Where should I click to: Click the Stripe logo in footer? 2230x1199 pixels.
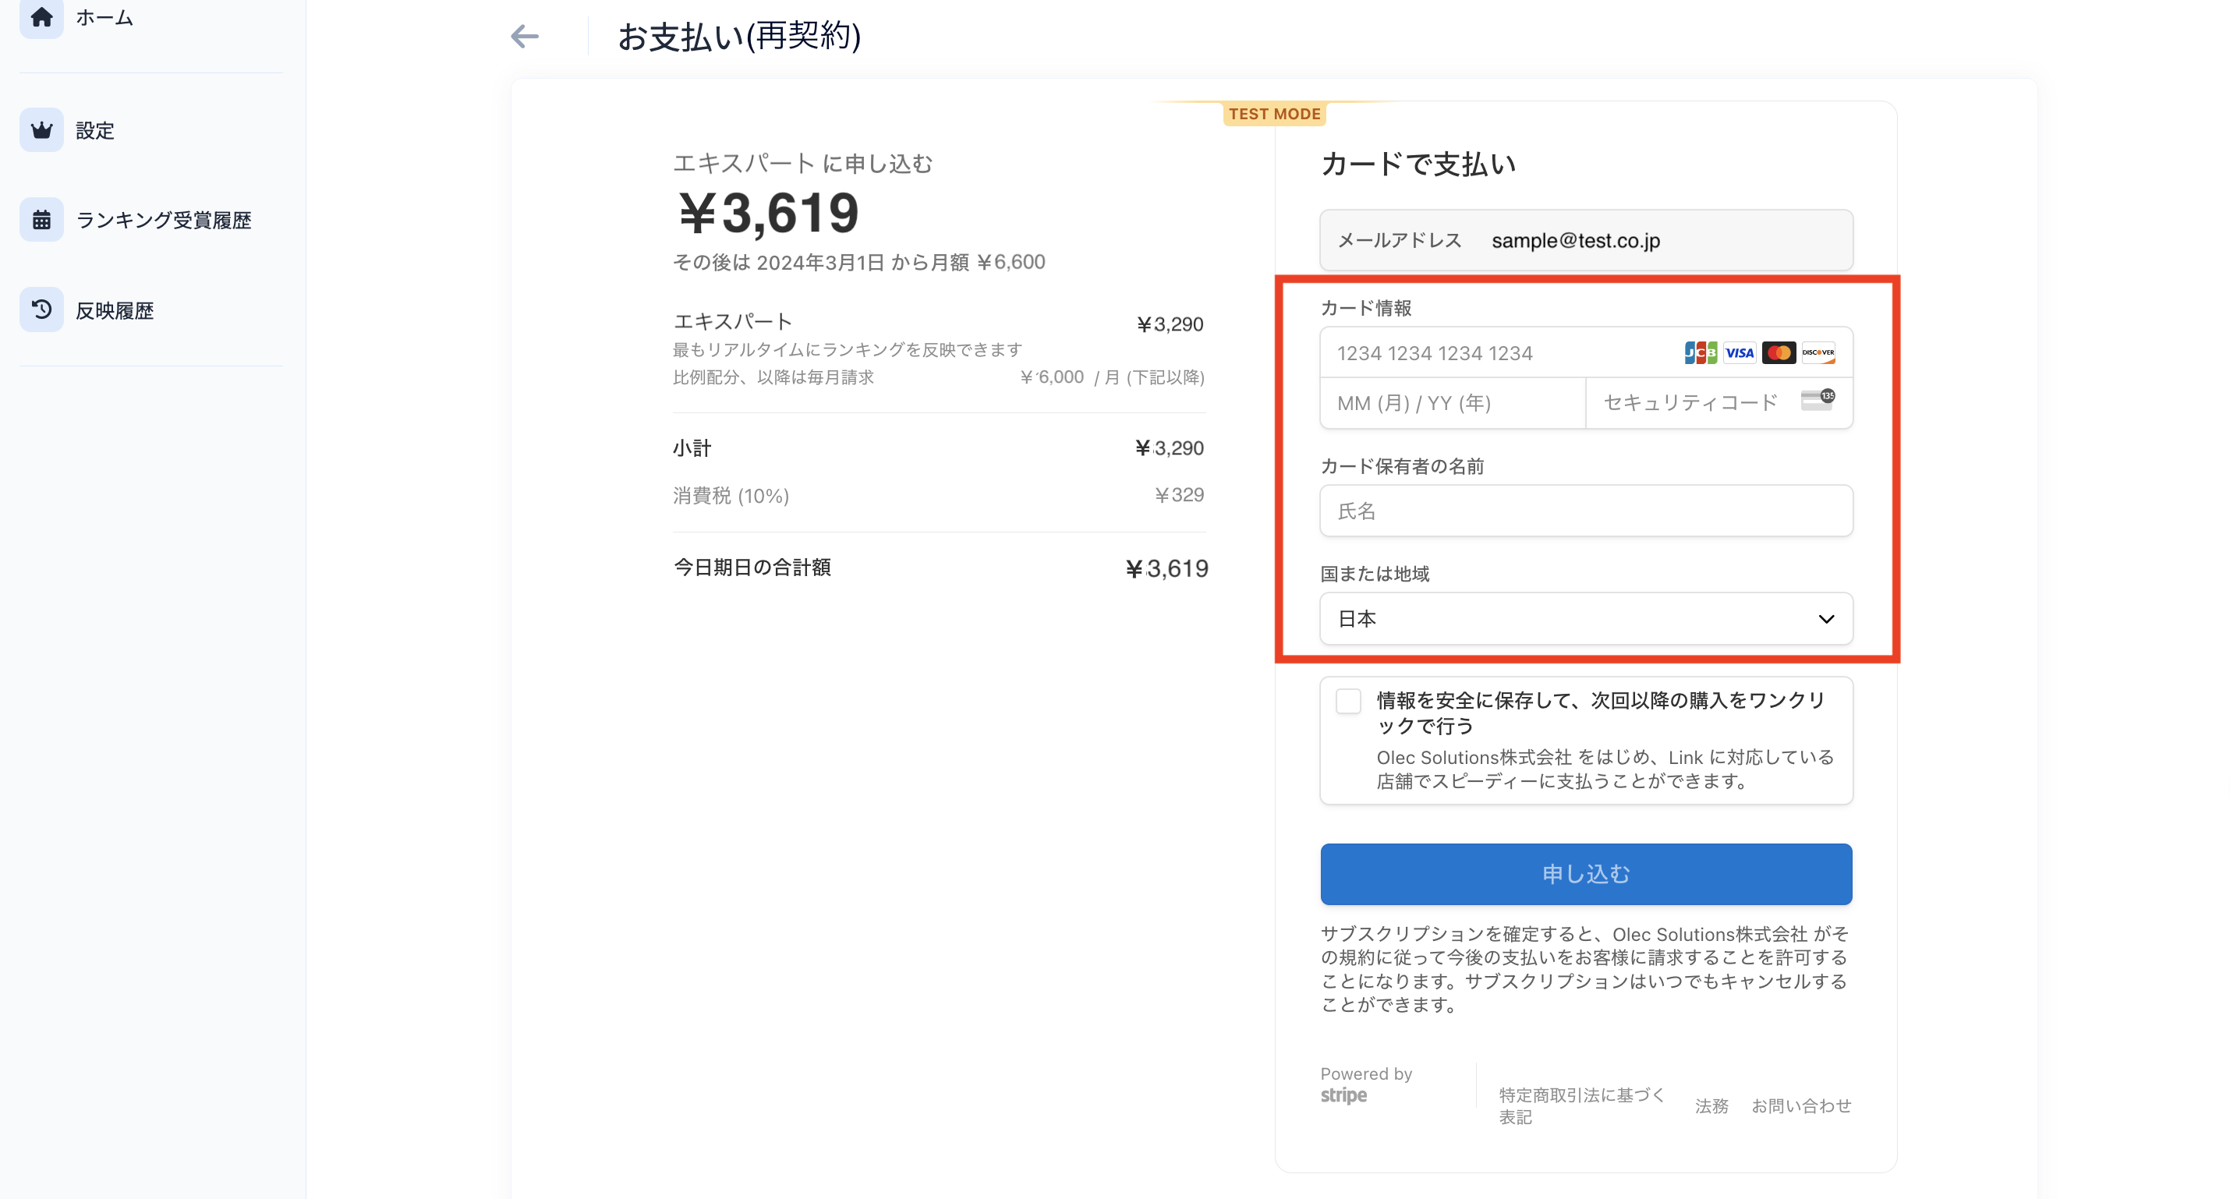1343,1095
